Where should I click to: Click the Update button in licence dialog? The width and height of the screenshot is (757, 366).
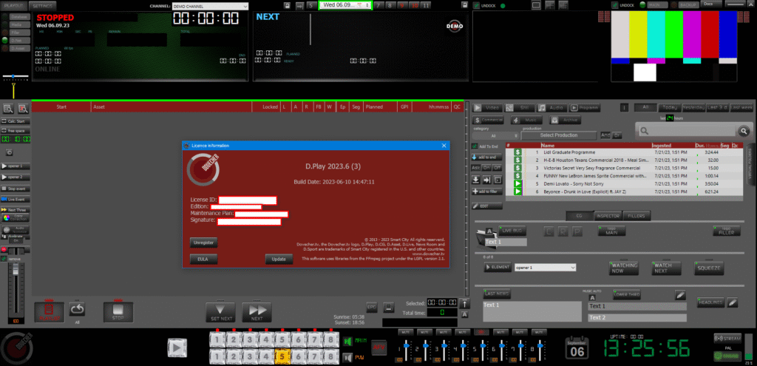tap(279, 259)
